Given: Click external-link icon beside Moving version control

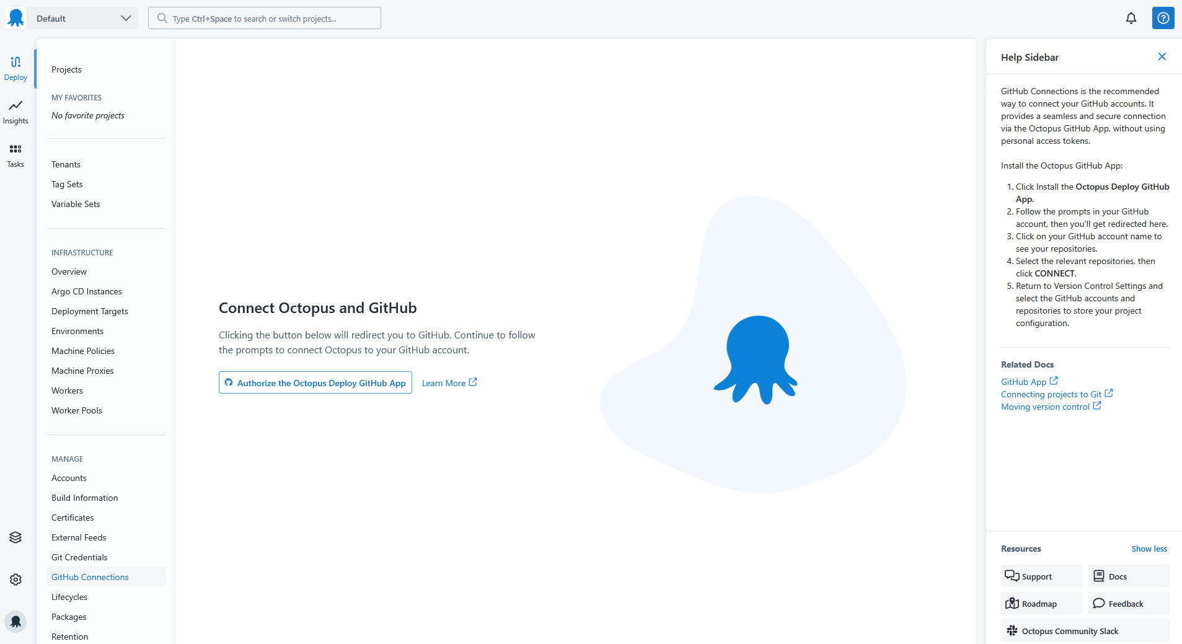Looking at the screenshot, I should (x=1097, y=405).
